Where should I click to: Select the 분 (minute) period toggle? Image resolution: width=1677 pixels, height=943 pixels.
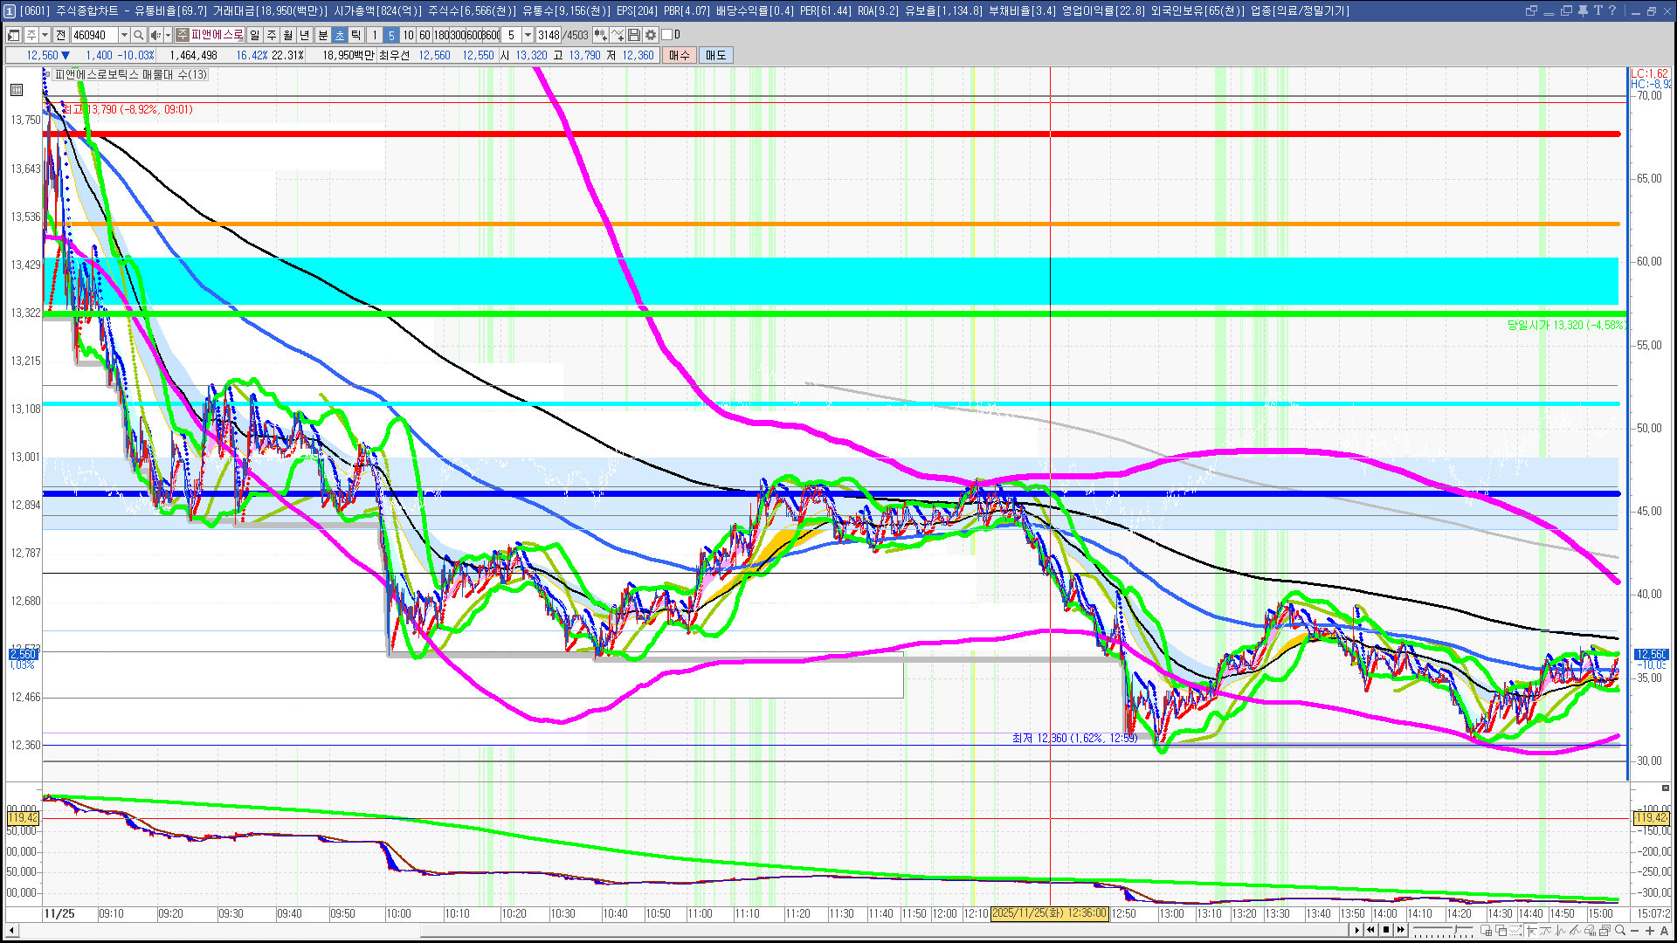(x=322, y=35)
